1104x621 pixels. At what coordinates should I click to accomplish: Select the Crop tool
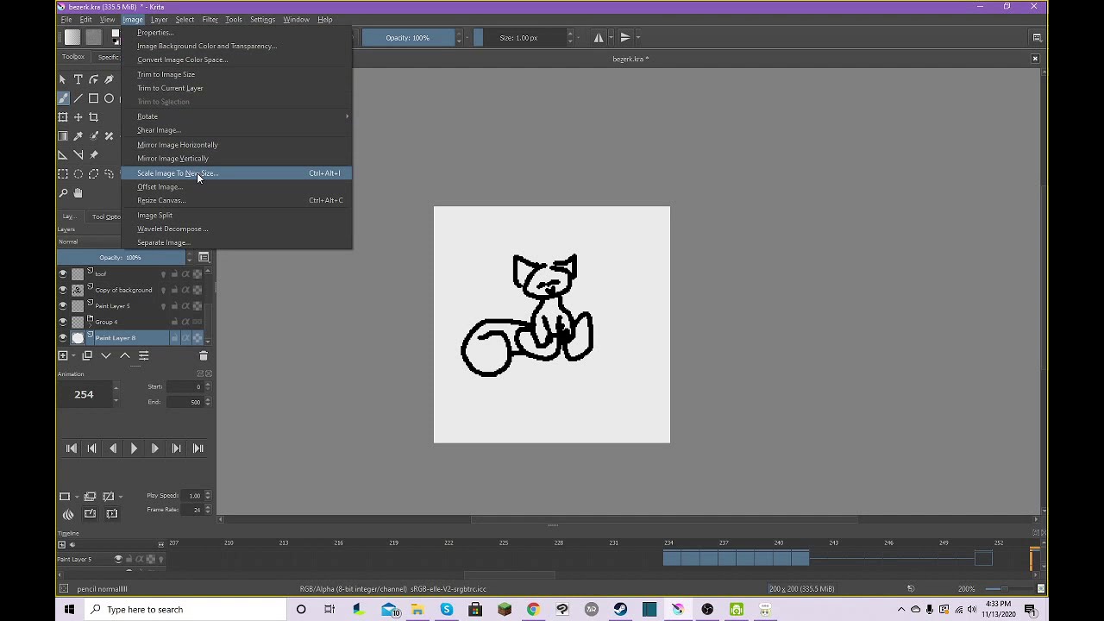coord(93,117)
